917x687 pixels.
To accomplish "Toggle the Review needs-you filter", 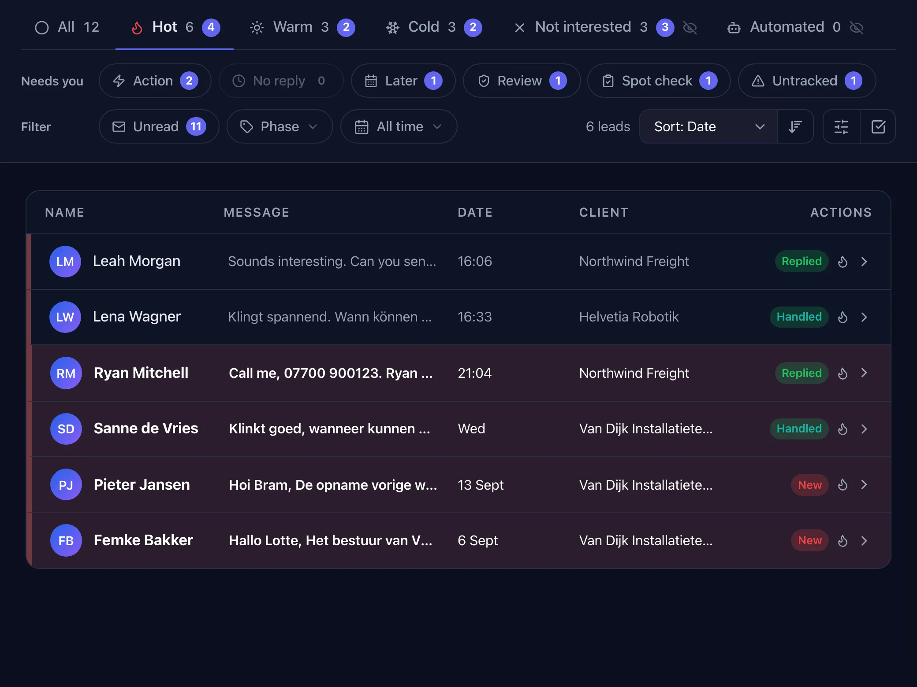I will pos(522,81).
